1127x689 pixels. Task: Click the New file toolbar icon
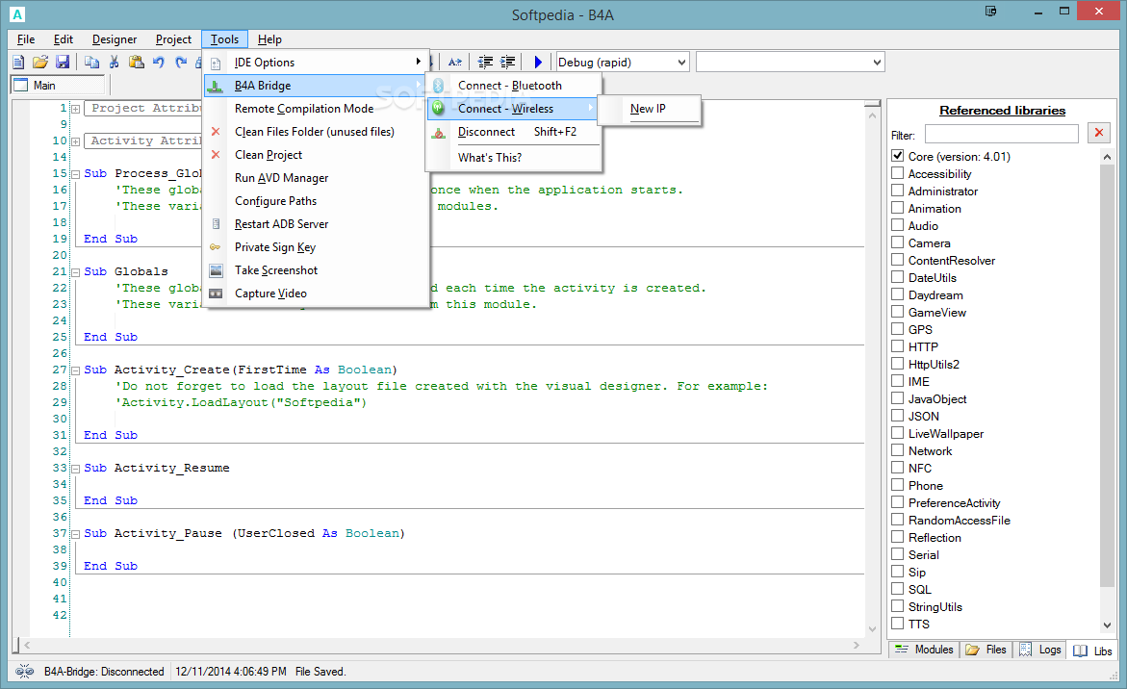click(x=18, y=63)
